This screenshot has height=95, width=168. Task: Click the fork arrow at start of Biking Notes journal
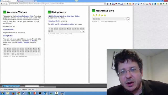click(x=49, y=29)
